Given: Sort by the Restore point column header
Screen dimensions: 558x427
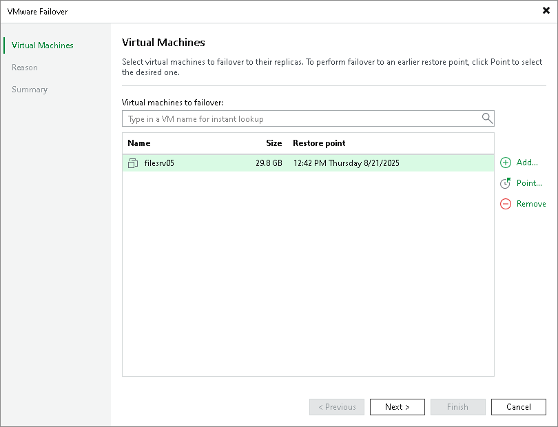Looking at the screenshot, I should pyautogui.click(x=319, y=143).
